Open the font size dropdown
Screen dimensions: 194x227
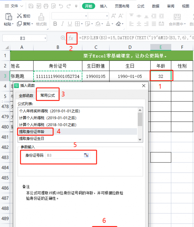(x=107, y=16)
